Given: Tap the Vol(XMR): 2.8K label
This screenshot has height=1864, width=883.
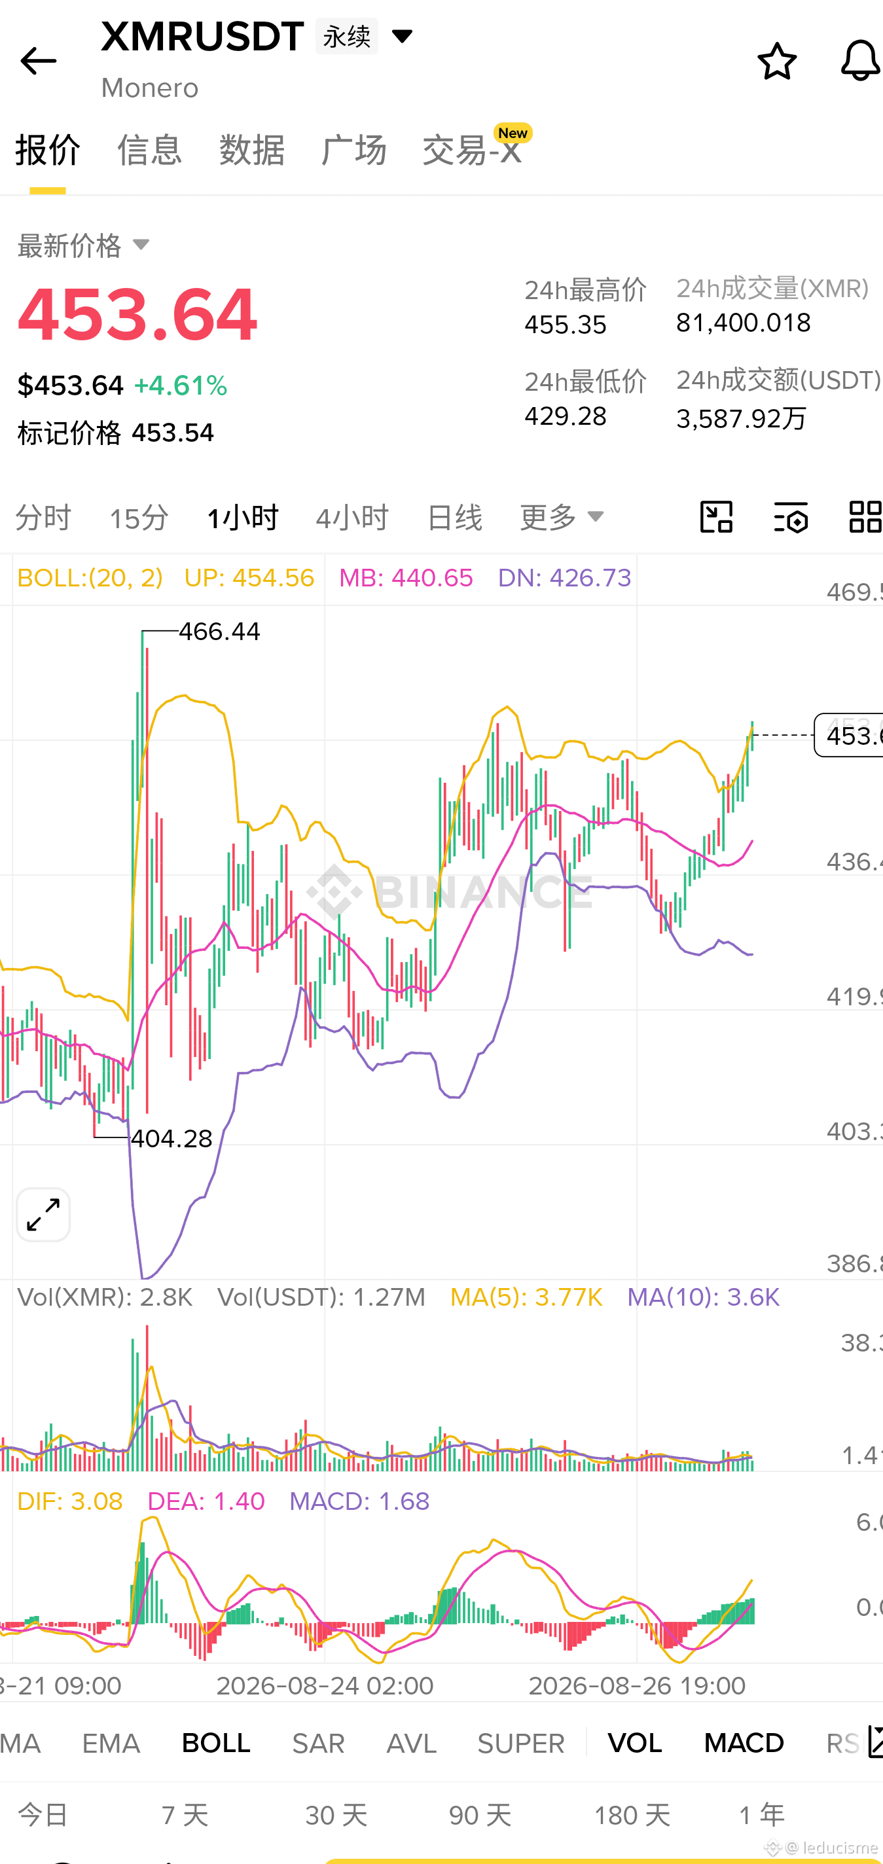Looking at the screenshot, I should 105,1297.
